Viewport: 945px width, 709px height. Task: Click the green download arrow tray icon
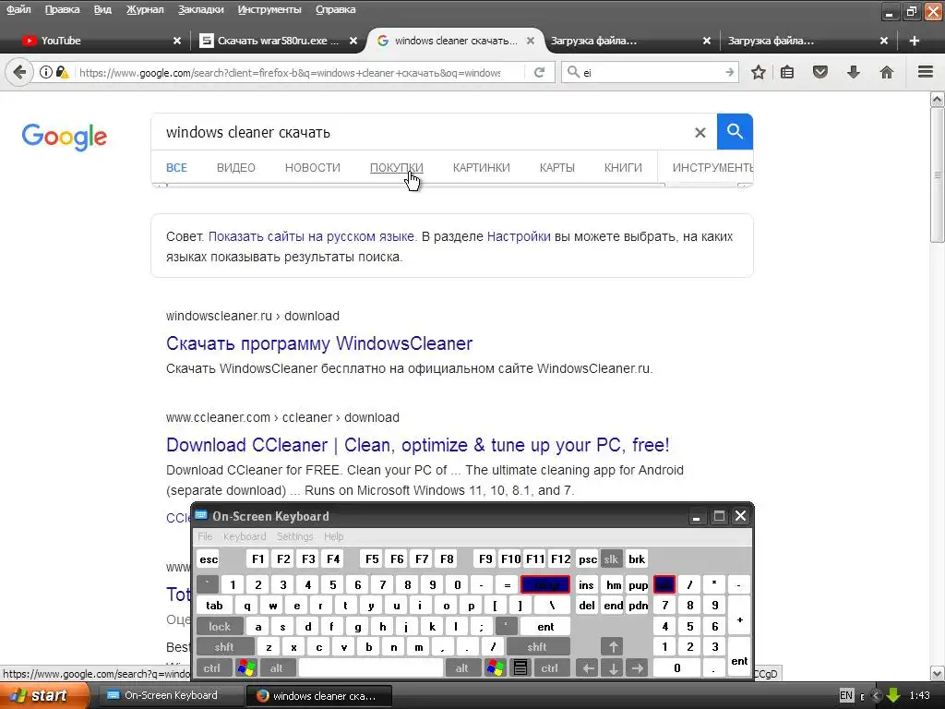click(893, 695)
